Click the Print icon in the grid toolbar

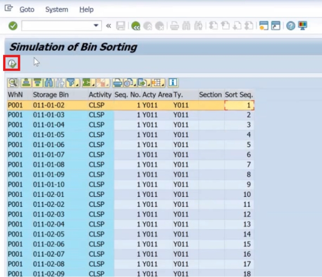click(118, 83)
